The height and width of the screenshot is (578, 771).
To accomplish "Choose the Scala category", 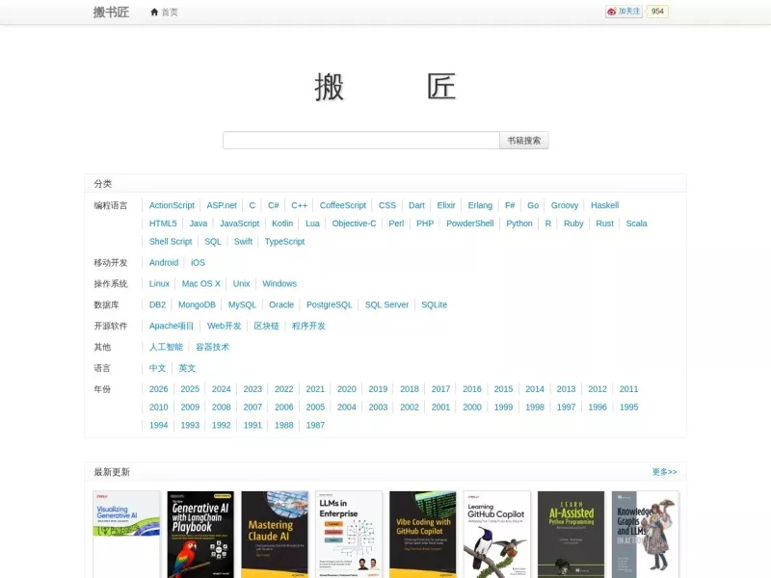I will pyautogui.click(x=636, y=223).
